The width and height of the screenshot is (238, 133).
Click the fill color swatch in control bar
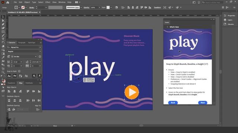tap(16, 7)
